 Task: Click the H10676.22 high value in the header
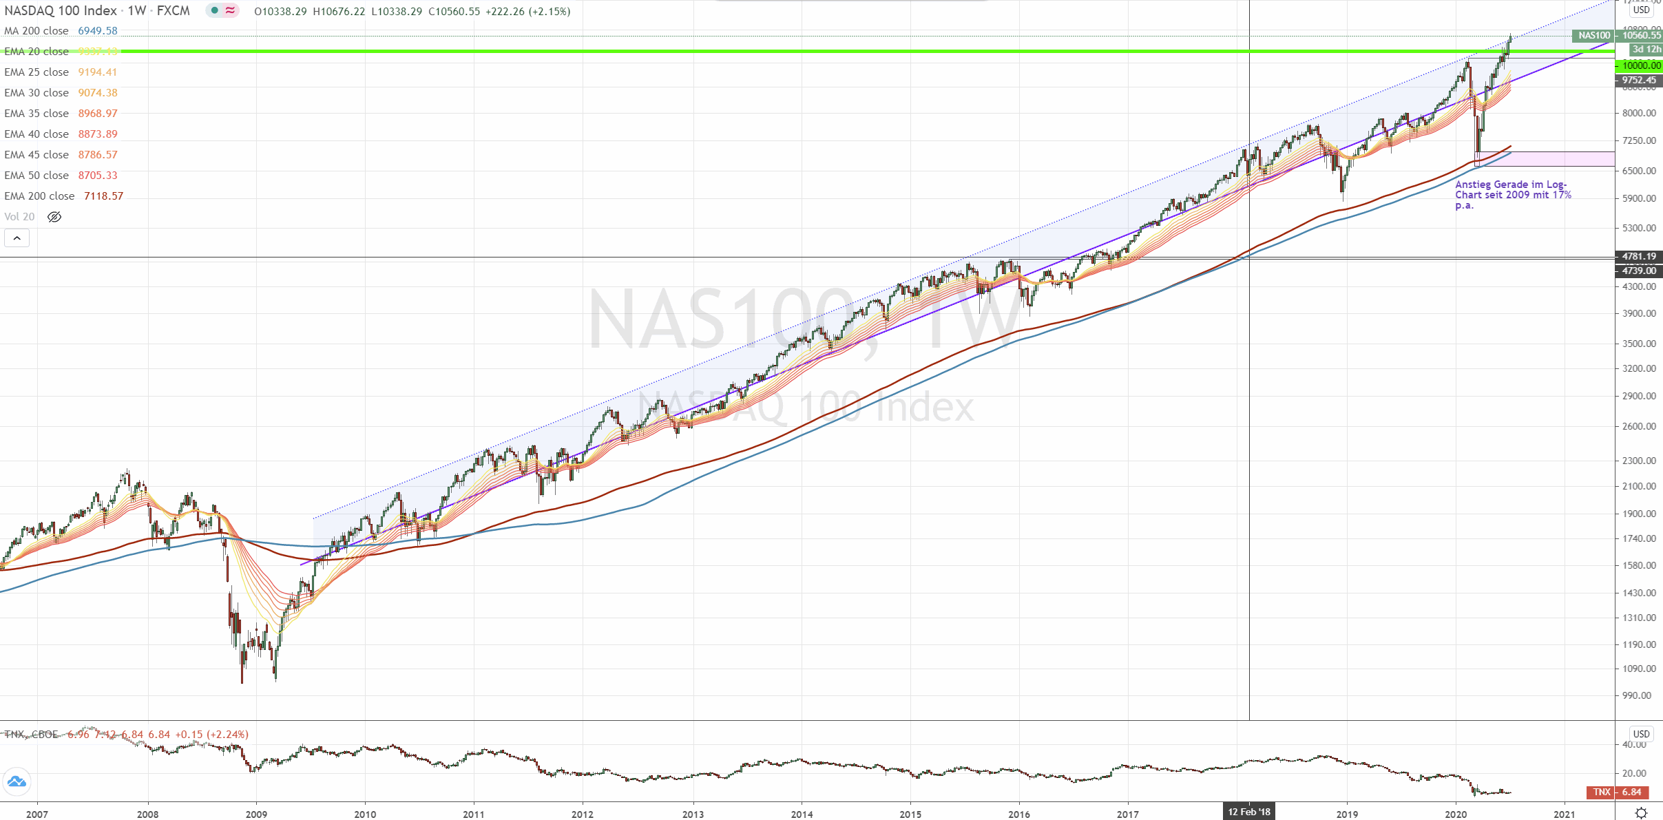pyautogui.click(x=339, y=12)
